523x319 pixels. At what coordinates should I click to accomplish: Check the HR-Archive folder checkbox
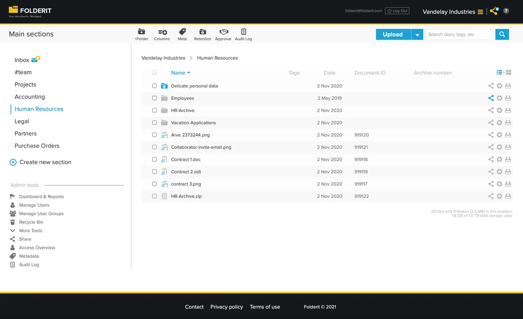tap(154, 110)
